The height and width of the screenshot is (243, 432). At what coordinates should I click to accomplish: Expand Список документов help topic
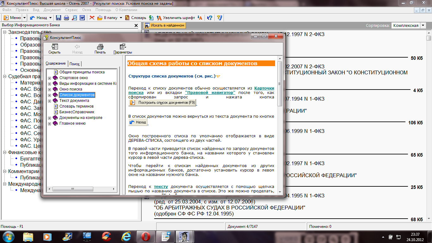tap(49, 95)
